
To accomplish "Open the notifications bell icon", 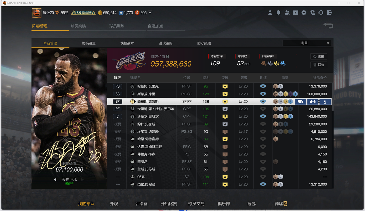I will pyautogui.click(x=278, y=12).
